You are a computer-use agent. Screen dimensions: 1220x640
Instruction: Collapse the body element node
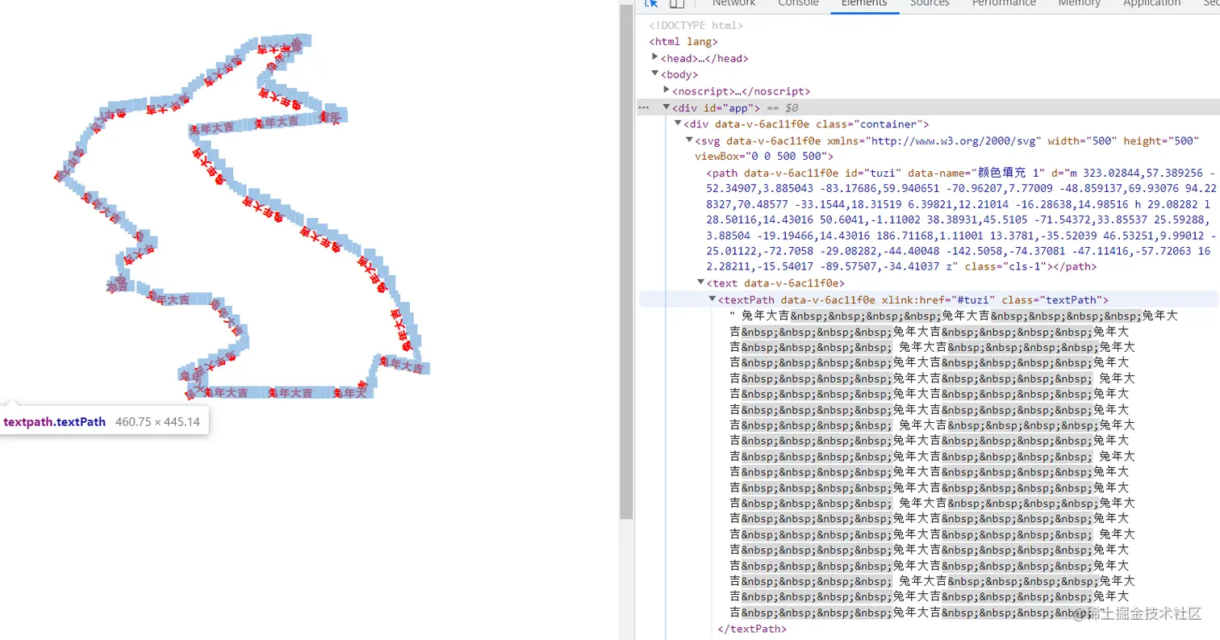655,74
